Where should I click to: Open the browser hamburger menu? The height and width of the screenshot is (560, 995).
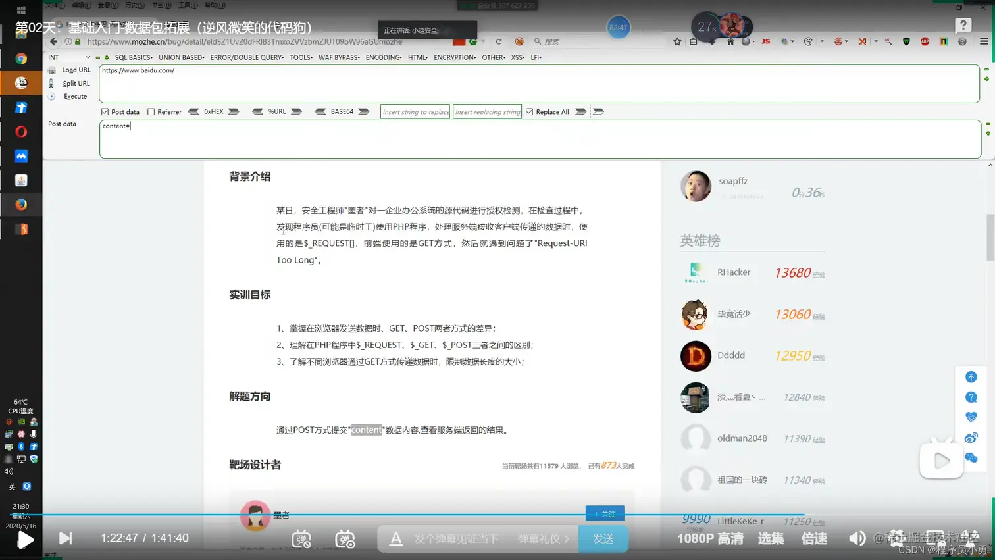984,41
